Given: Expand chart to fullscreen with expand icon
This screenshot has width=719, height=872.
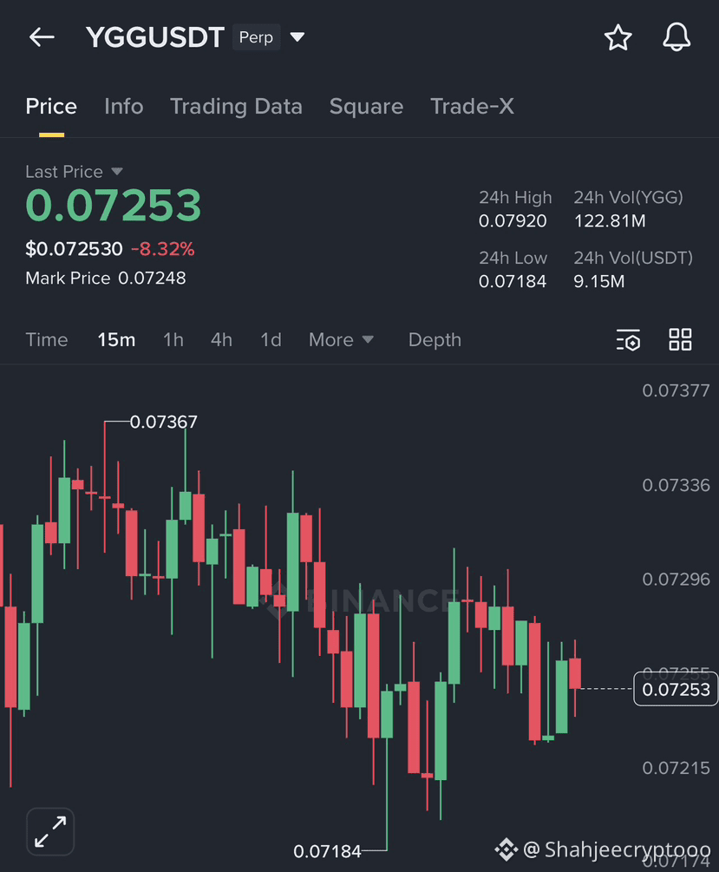Looking at the screenshot, I should click(49, 831).
